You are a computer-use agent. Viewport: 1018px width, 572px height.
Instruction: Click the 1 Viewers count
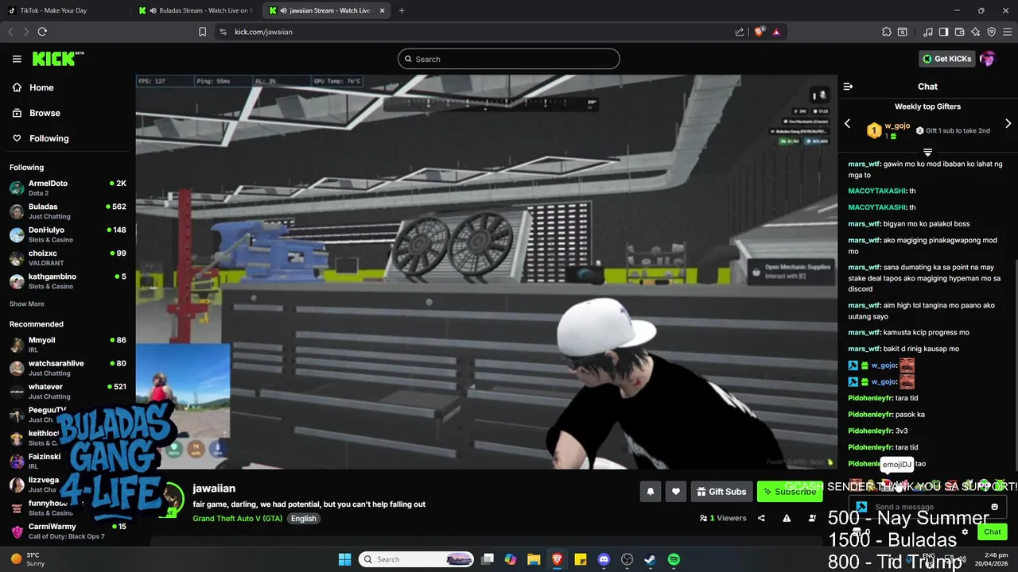pos(723,518)
